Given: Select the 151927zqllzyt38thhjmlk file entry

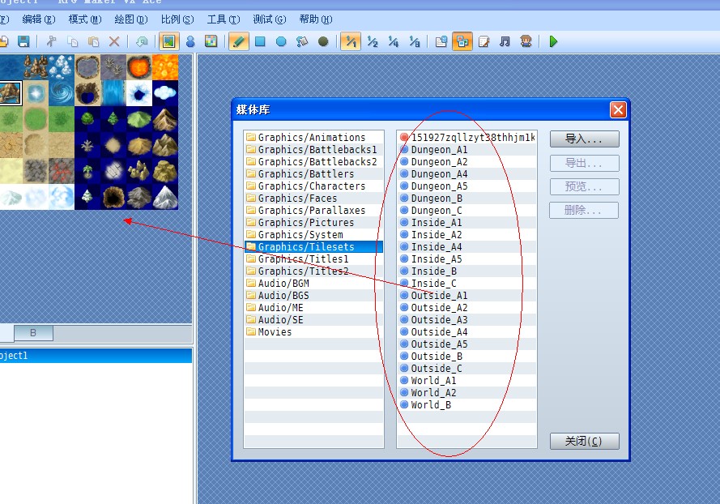Looking at the screenshot, I should [467, 138].
